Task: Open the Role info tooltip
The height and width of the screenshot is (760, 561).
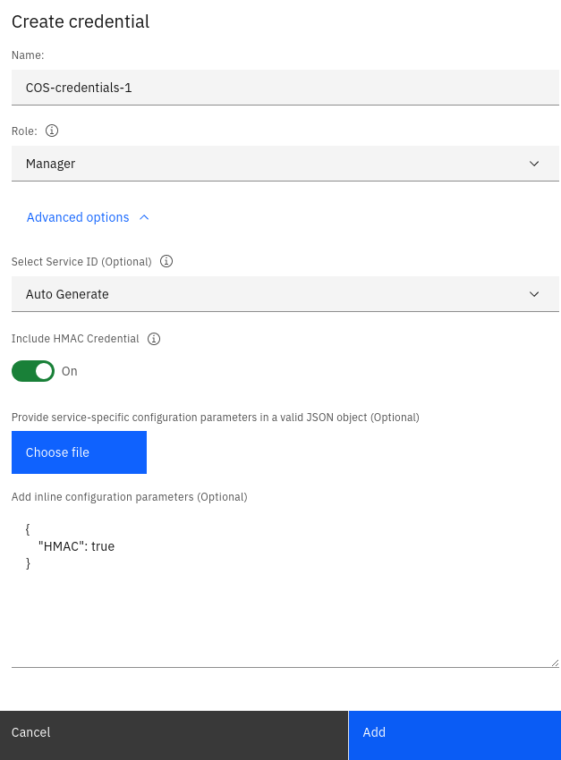Action: click(x=51, y=131)
